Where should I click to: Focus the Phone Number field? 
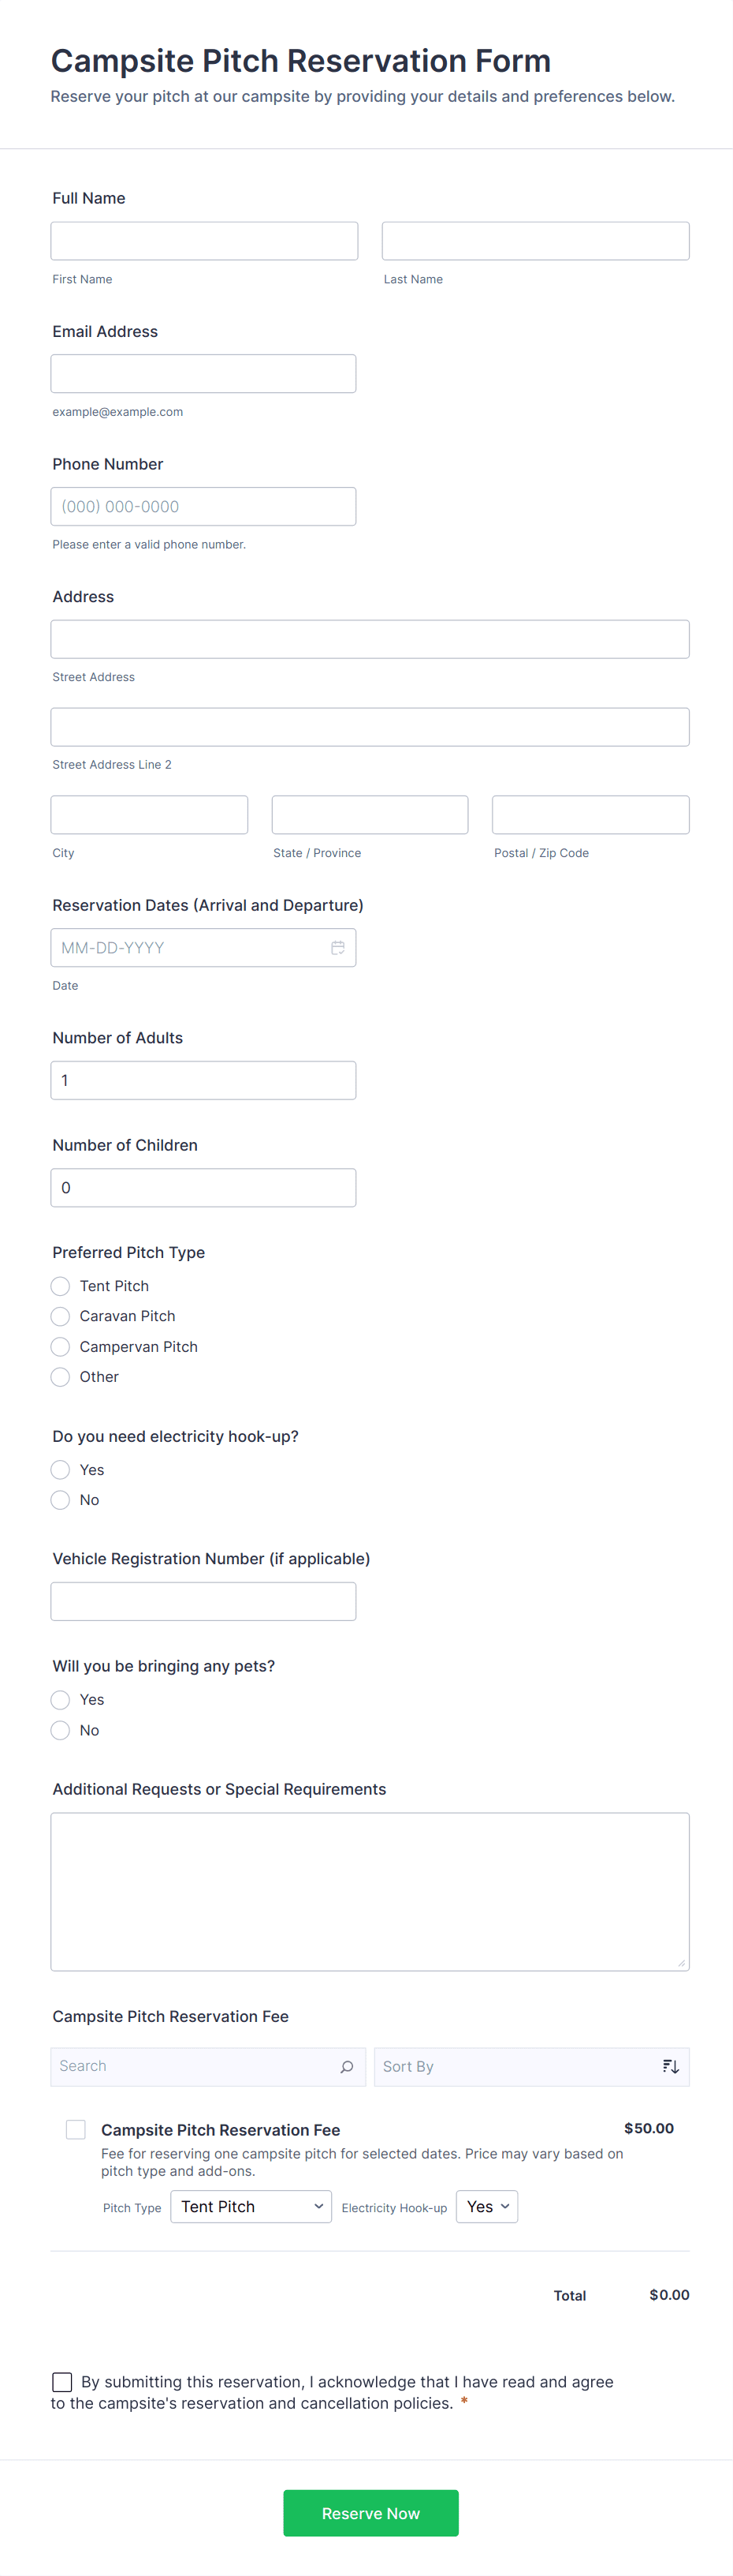pos(203,506)
